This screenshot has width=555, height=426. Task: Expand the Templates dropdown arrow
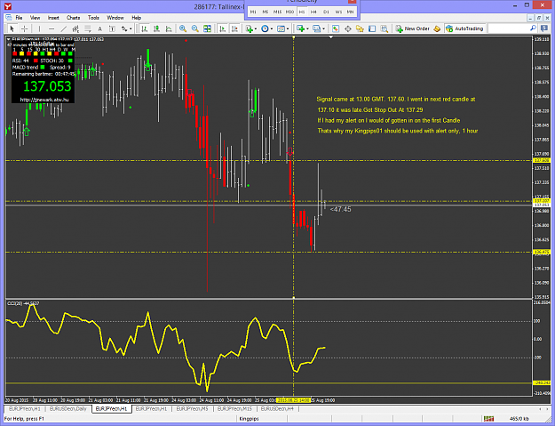(x=288, y=29)
